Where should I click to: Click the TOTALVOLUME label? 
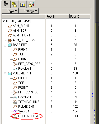[x=29, y=102]
